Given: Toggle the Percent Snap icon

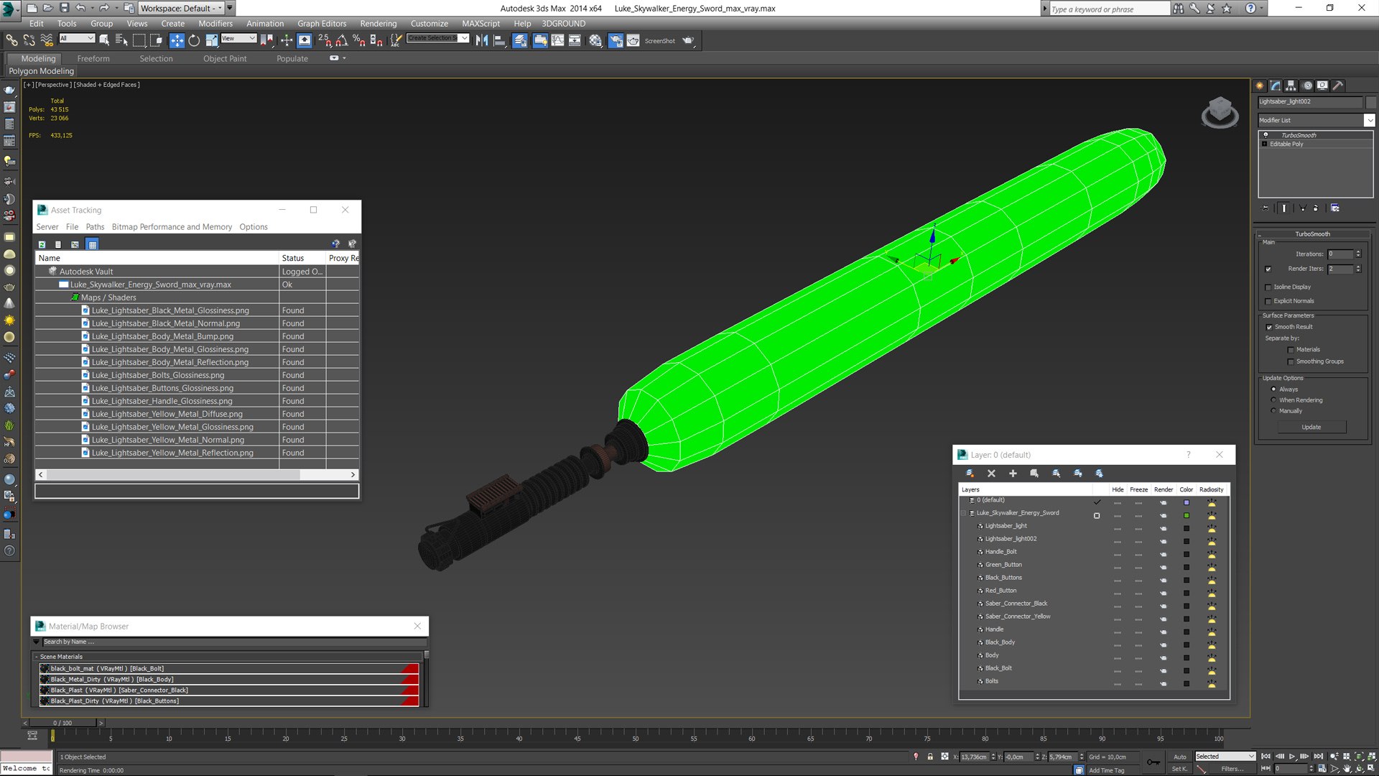Looking at the screenshot, I should click(x=358, y=40).
